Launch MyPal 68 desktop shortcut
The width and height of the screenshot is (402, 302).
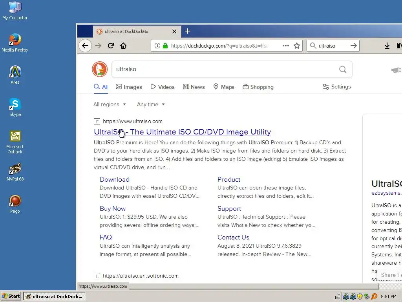pyautogui.click(x=15, y=172)
